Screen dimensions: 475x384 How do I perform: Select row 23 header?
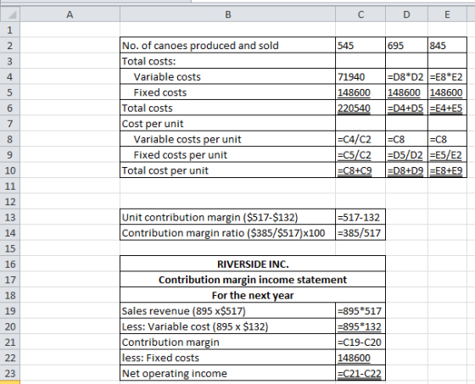point(10,373)
